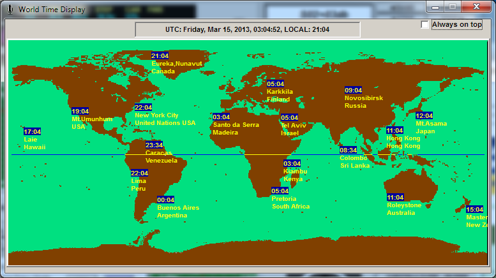
Task: Select the Hong Kong label
Action: [403, 142]
